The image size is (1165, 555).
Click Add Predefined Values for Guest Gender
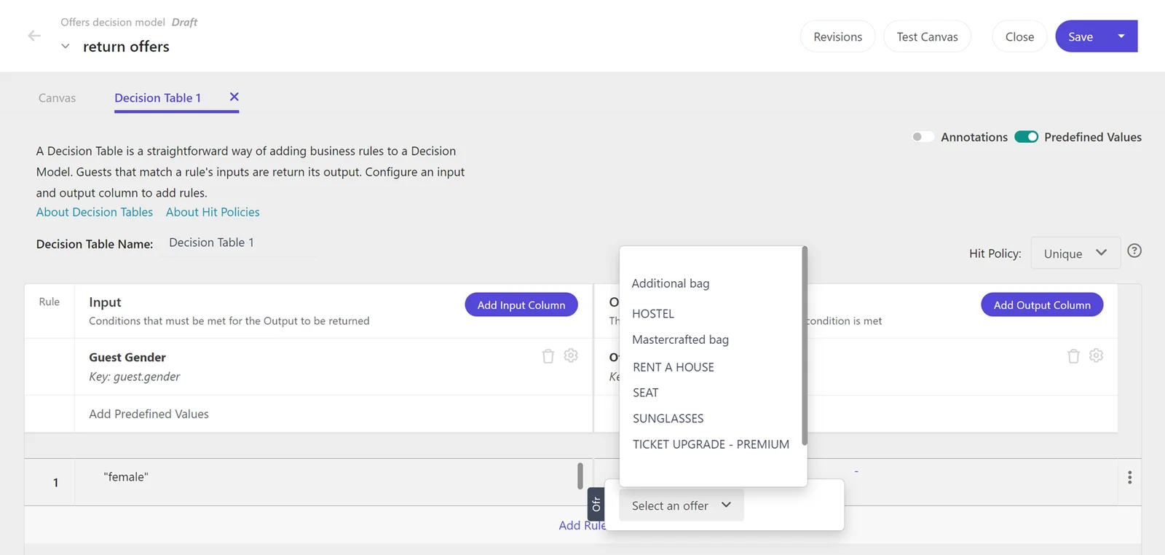149,414
